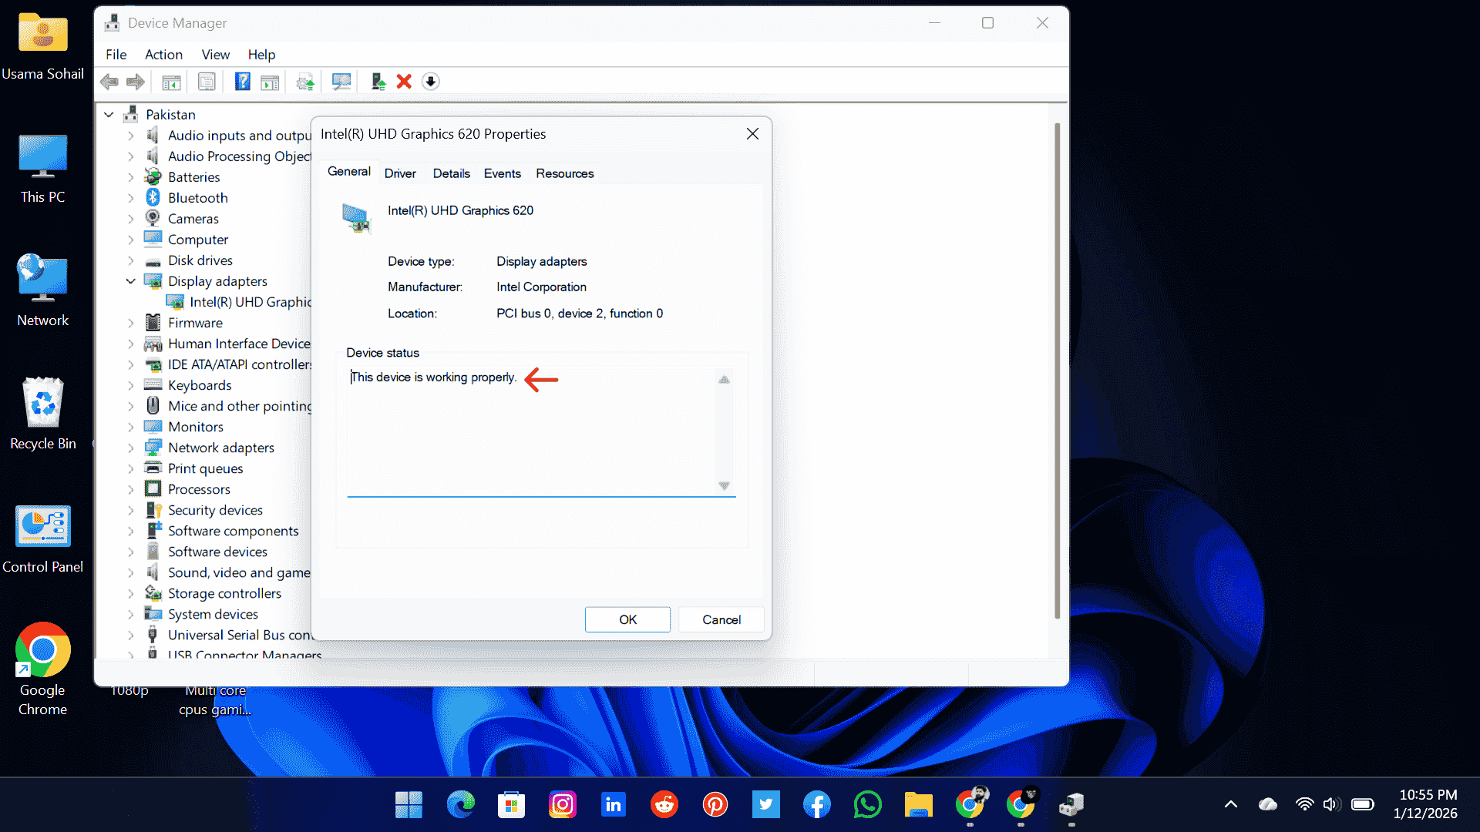Click the OK button
Viewport: 1480px width, 832px height.
click(x=627, y=619)
